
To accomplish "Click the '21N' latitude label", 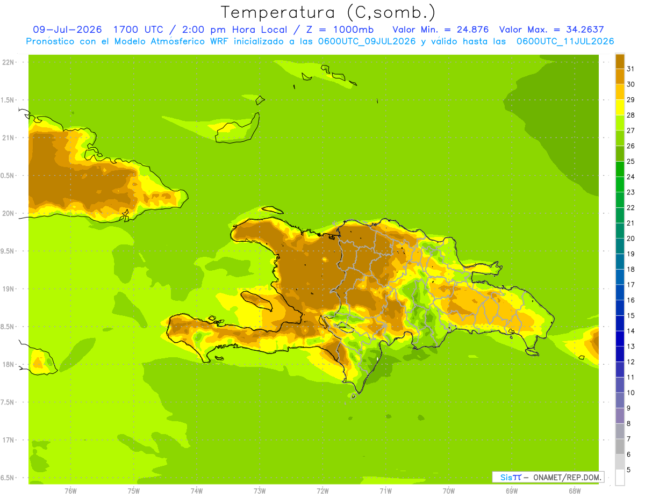I will coord(8,138).
